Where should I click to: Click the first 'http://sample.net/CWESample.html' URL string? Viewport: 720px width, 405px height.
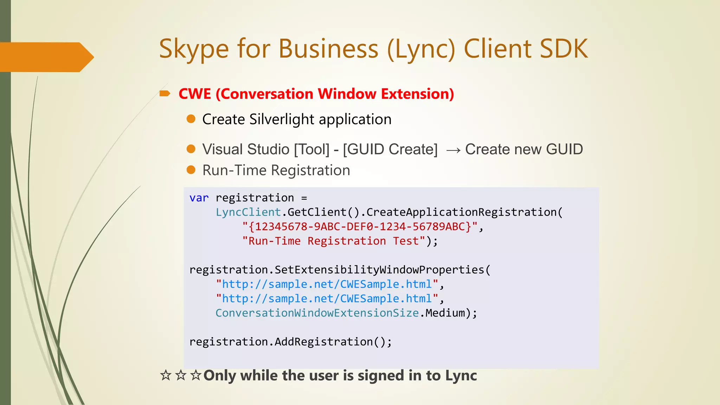327,284
